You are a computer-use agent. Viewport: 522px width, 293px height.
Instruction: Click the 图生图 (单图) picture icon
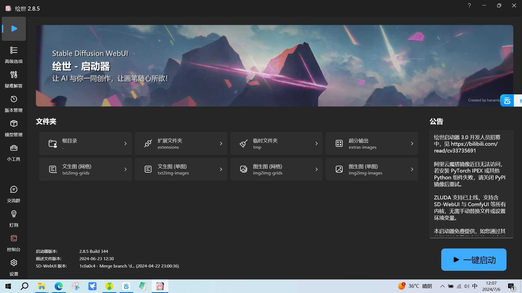[339, 169]
